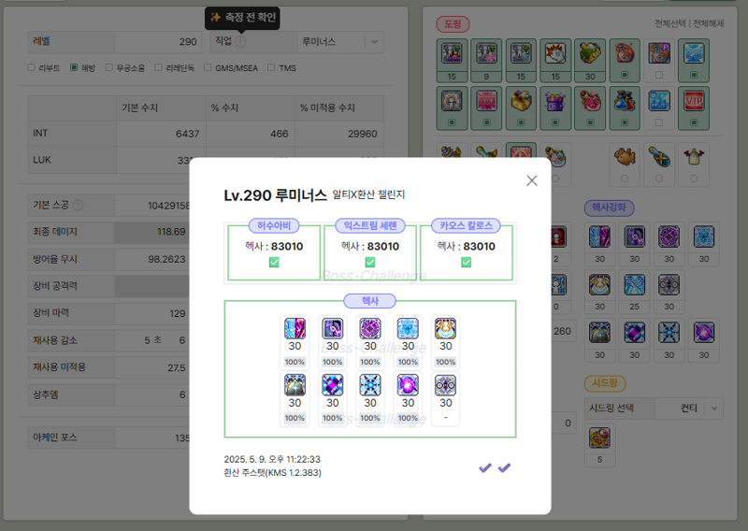This screenshot has width=748, height=531.
Task: Click the popup's hexa skill icon showing a dash
Action: [446, 385]
